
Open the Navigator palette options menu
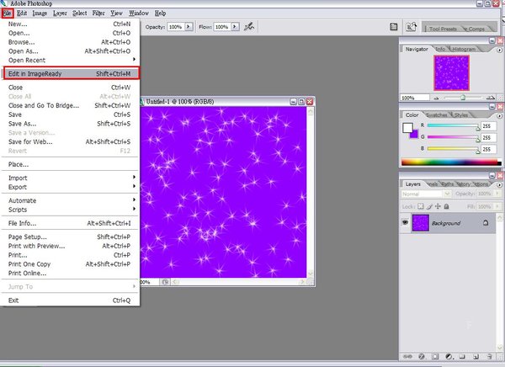[x=499, y=50]
